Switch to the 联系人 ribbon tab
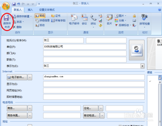This screenshot has width=162, height=126. click(x=18, y=10)
